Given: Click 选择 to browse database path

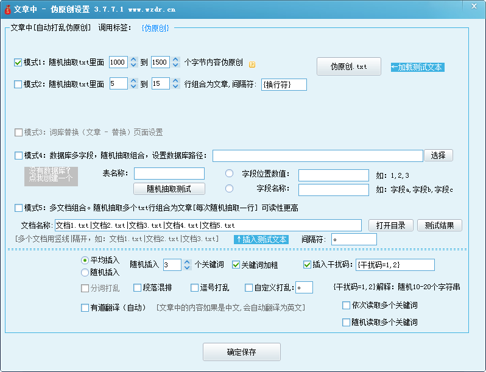Looking at the screenshot, I should (x=438, y=155).
